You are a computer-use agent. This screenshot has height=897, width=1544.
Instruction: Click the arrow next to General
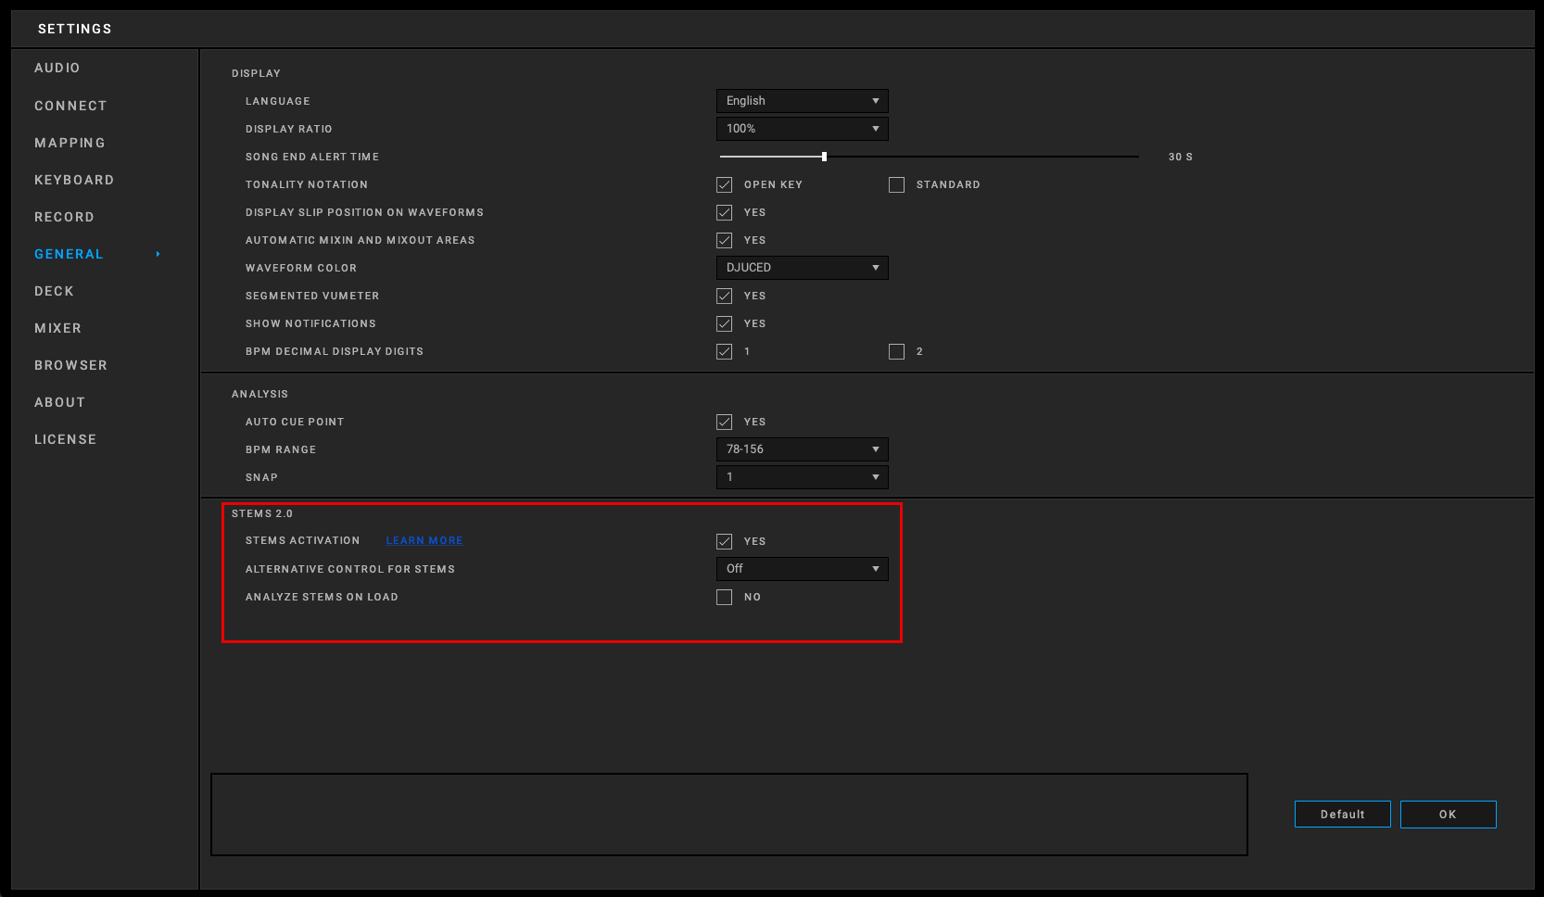coord(158,254)
